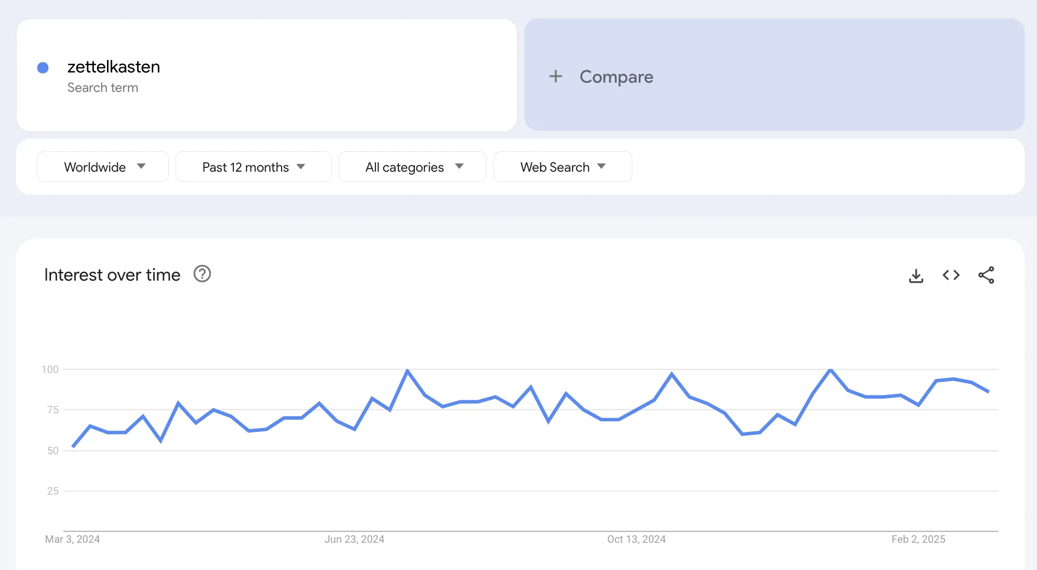Image resolution: width=1037 pixels, height=570 pixels.
Task: Click the share chart icon
Action: tap(986, 275)
